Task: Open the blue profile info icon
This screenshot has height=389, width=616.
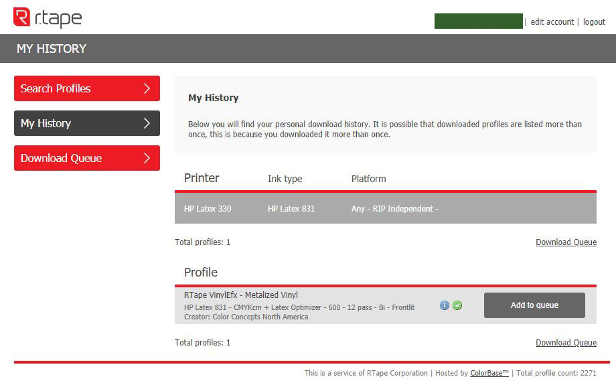Action: point(445,305)
